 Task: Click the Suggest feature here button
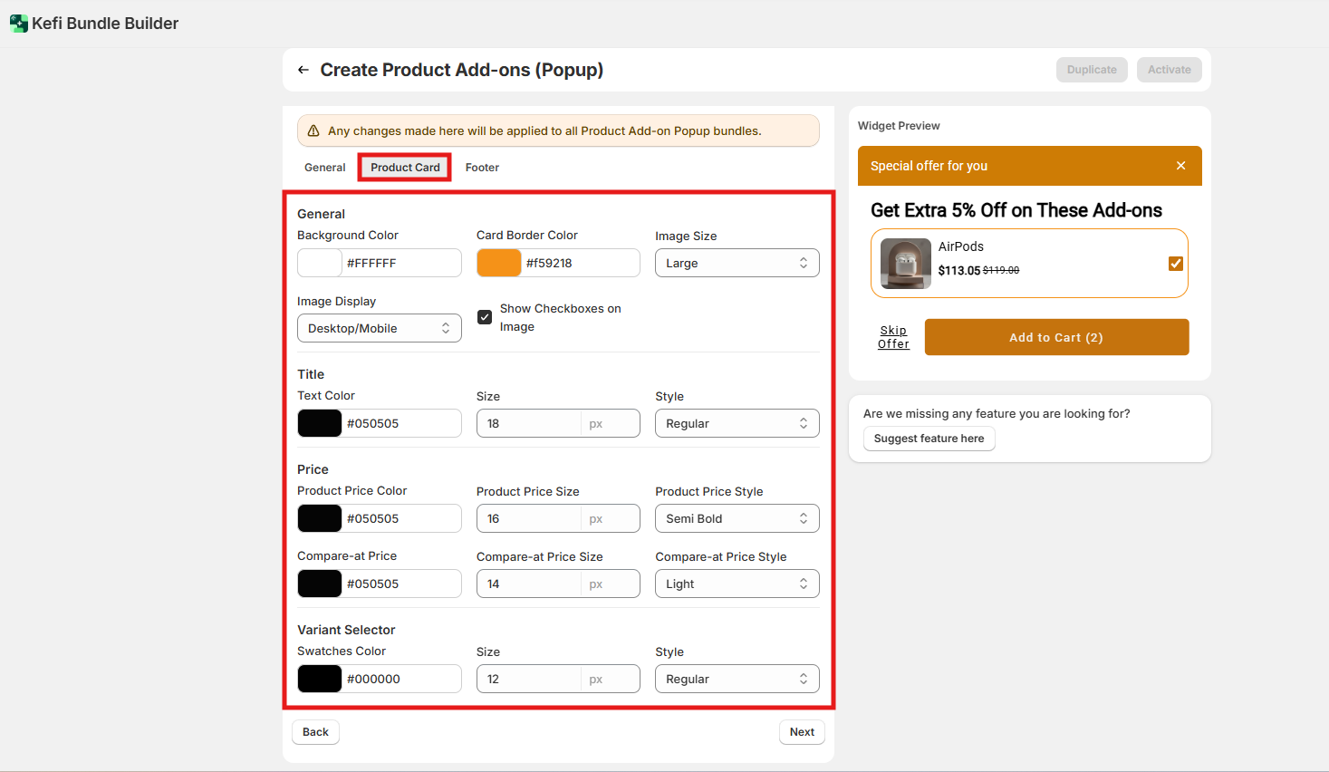click(929, 439)
